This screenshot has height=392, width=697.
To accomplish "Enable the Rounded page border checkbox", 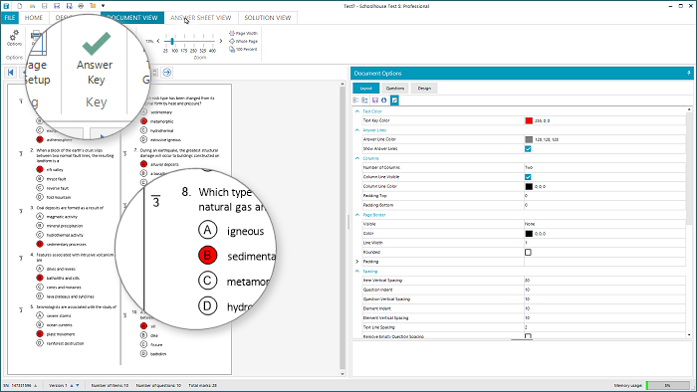I will pos(528,252).
